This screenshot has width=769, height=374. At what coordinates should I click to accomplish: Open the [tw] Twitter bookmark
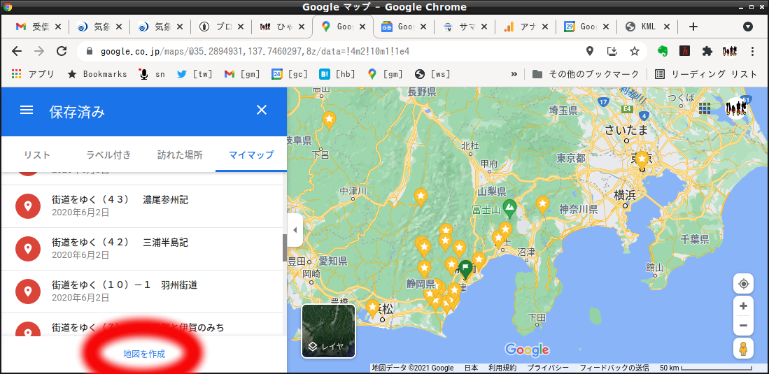(195, 74)
